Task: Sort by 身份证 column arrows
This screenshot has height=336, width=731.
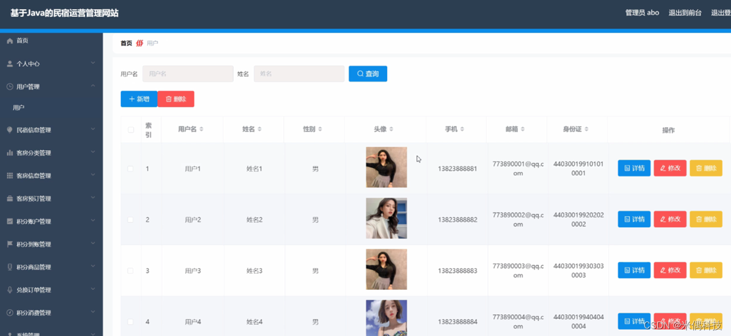Action: 586,129
